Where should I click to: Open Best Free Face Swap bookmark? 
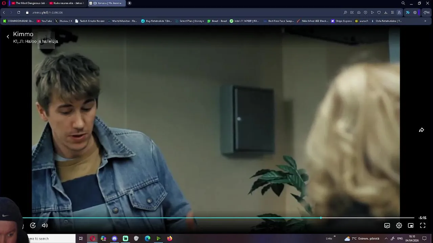[x=278, y=21]
